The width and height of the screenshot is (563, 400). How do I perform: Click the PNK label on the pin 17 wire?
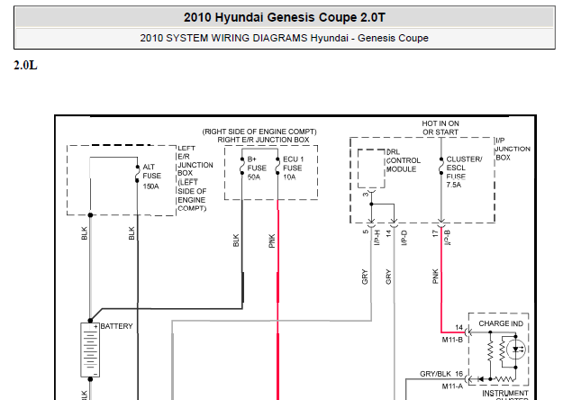coord(435,277)
